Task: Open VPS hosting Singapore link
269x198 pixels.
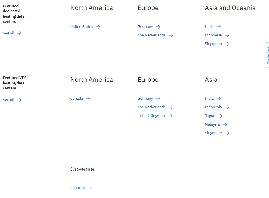Action: coord(213,133)
